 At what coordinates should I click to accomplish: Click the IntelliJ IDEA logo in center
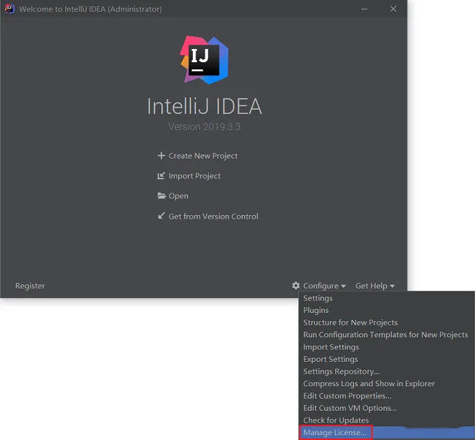204,60
